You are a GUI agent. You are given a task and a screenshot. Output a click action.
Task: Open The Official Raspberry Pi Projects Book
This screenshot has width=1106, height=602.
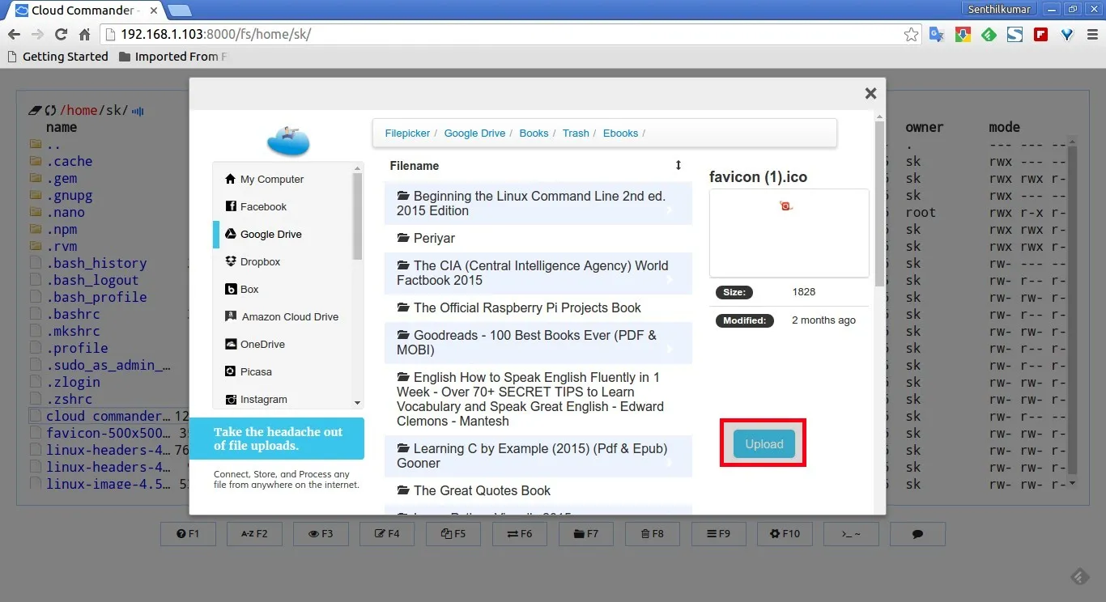526,307
